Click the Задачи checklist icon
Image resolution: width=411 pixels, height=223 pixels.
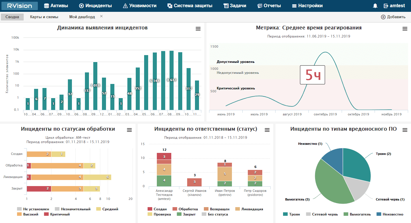(x=226, y=6)
